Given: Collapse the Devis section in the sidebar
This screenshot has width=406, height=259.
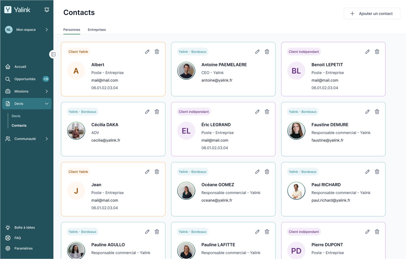Looking at the screenshot, I should pos(47,104).
